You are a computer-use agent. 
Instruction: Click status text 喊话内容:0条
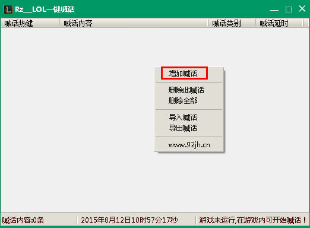pyautogui.click(x=23, y=220)
